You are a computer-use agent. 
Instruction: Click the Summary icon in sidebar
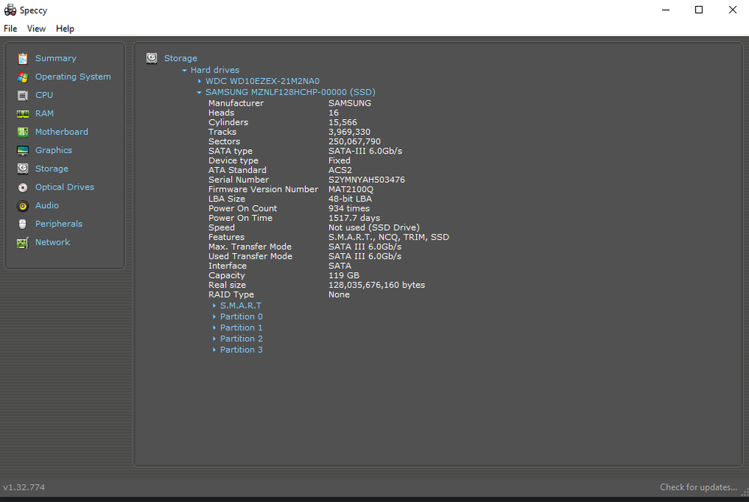(22, 58)
